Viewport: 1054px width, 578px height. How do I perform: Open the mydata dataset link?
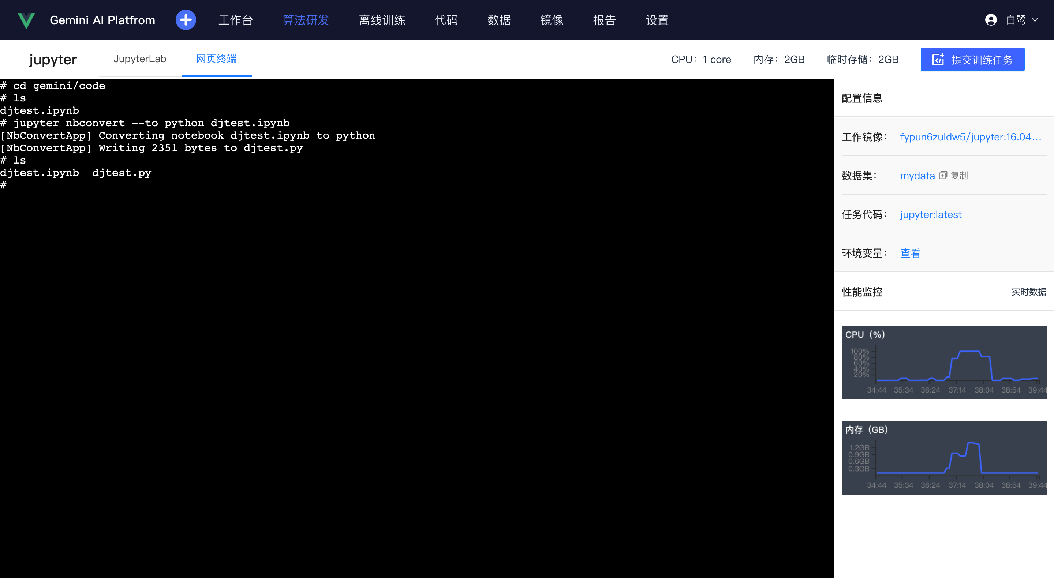point(917,175)
